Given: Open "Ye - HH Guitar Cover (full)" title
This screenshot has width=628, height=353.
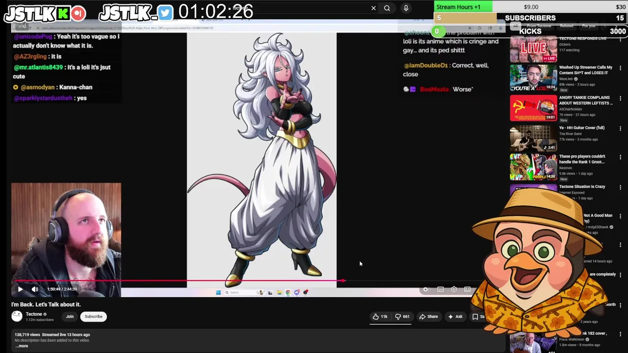Looking at the screenshot, I should (582, 127).
